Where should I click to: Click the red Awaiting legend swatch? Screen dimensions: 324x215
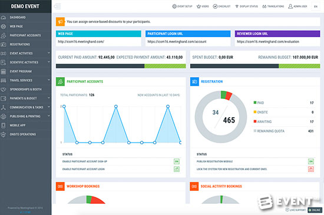click(x=255, y=121)
